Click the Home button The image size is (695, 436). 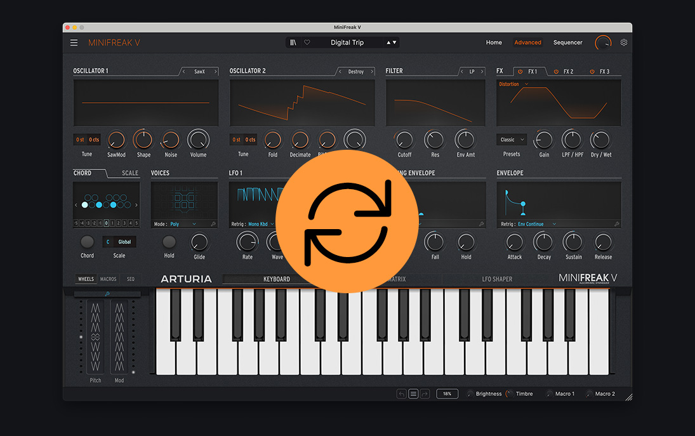(x=494, y=43)
